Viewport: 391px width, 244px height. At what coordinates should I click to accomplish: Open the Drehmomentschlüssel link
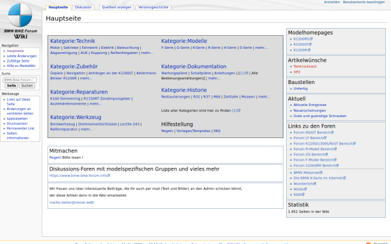(97, 124)
